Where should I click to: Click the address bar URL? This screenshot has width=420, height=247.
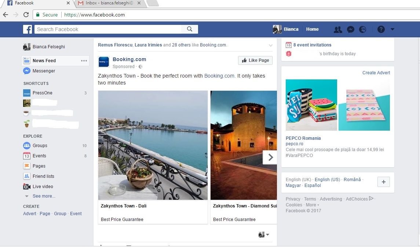pyautogui.click(x=95, y=15)
